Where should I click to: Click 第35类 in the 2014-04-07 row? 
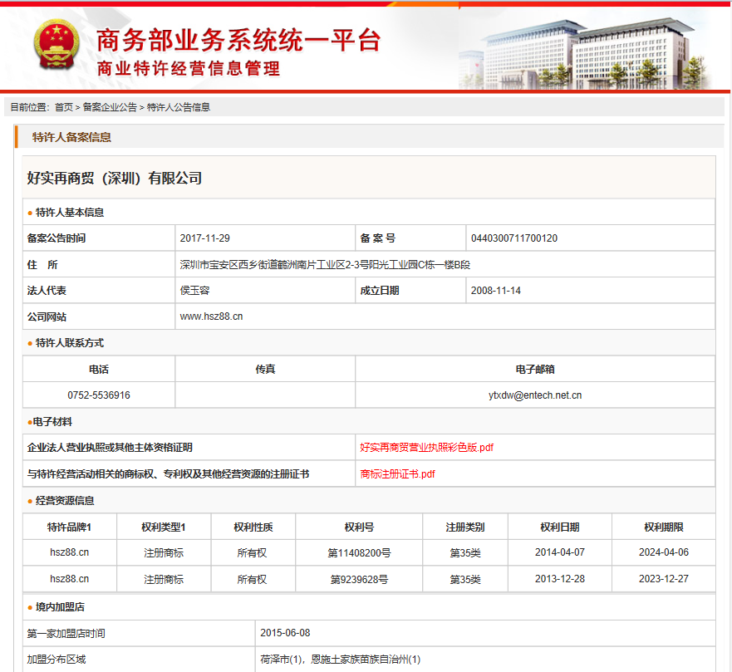pyautogui.click(x=465, y=553)
